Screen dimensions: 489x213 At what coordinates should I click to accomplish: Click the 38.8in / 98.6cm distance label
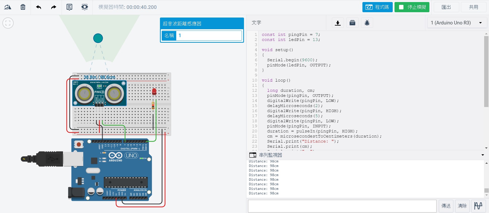(x=99, y=77)
